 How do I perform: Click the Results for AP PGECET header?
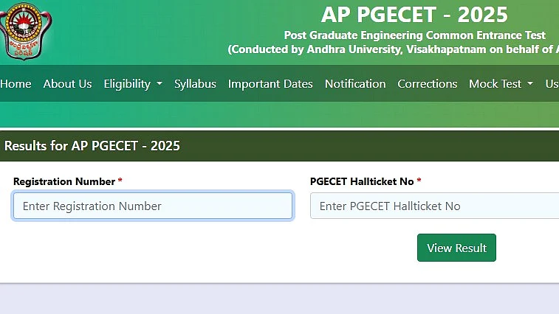pyautogui.click(x=92, y=146)
